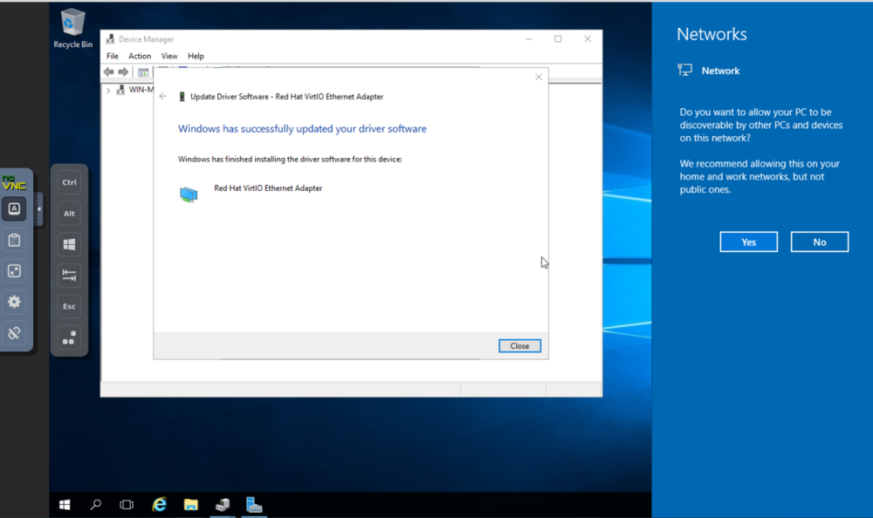873x518 pixels.
Task: Toggle noVNC extra keys keyboard button
Action: pyautogui.click(x=14, y=208)
